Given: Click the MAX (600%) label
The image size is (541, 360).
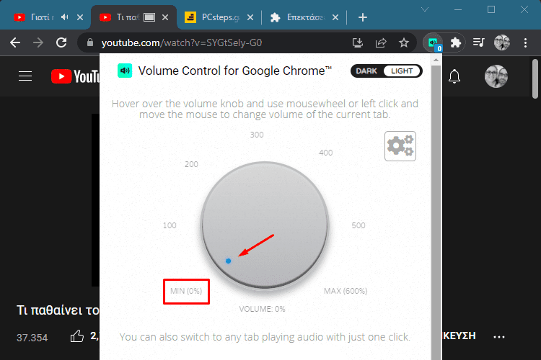Looking at the screenshot, I should tap(346, 291).
